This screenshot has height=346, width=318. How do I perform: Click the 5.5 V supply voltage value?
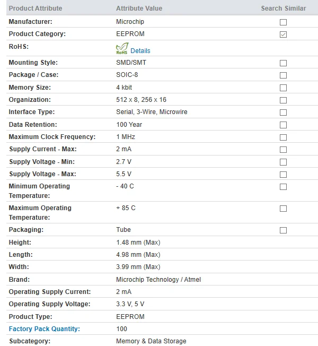pos(123,174)
